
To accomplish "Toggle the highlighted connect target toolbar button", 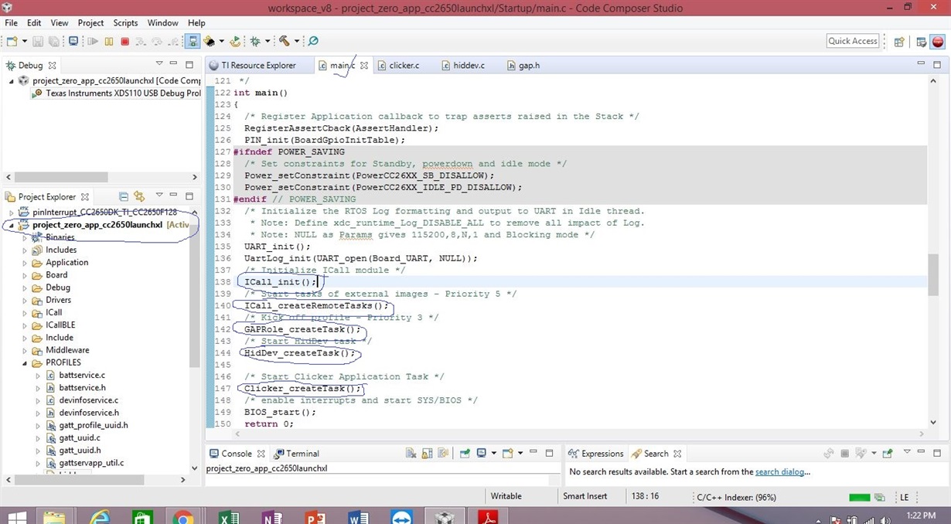I will (193, 41).
